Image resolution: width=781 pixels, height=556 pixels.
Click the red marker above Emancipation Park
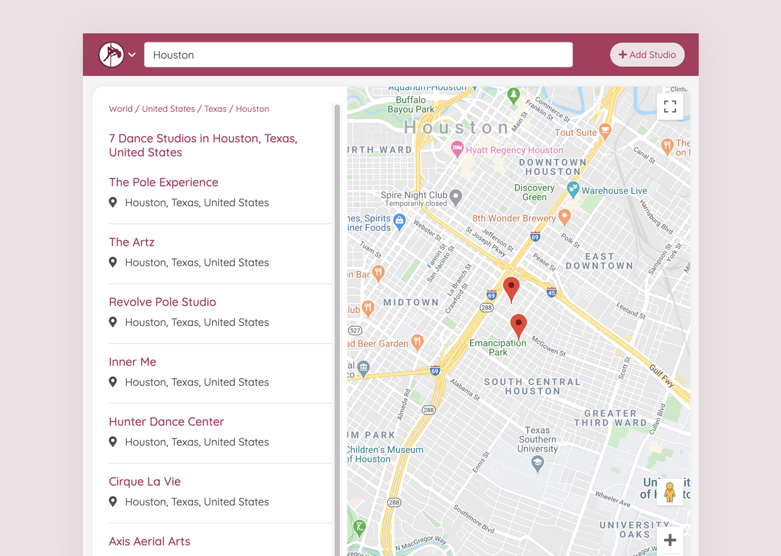pyautogui.click(x=518, y=327)
